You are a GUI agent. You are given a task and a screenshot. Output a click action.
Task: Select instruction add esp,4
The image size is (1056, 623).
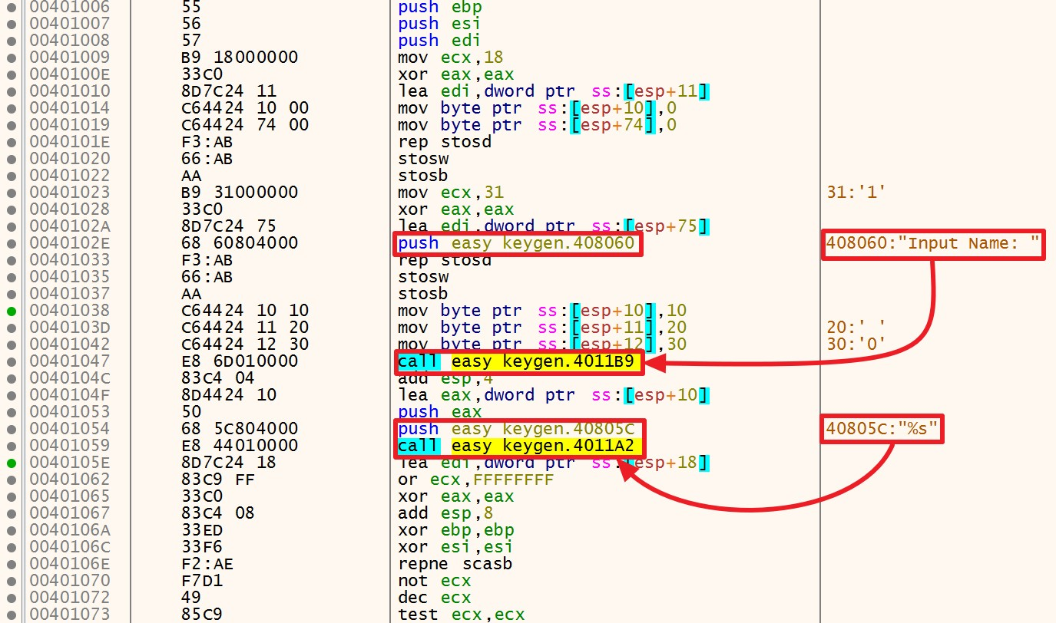(445, 378)
